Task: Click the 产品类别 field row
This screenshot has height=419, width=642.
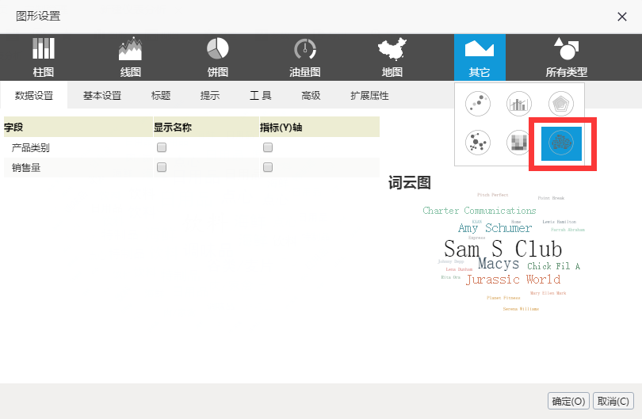Action: (192, 147)
